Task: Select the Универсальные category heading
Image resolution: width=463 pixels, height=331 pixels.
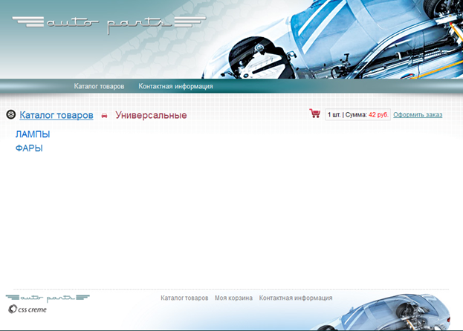Action: tap(151, 115)
